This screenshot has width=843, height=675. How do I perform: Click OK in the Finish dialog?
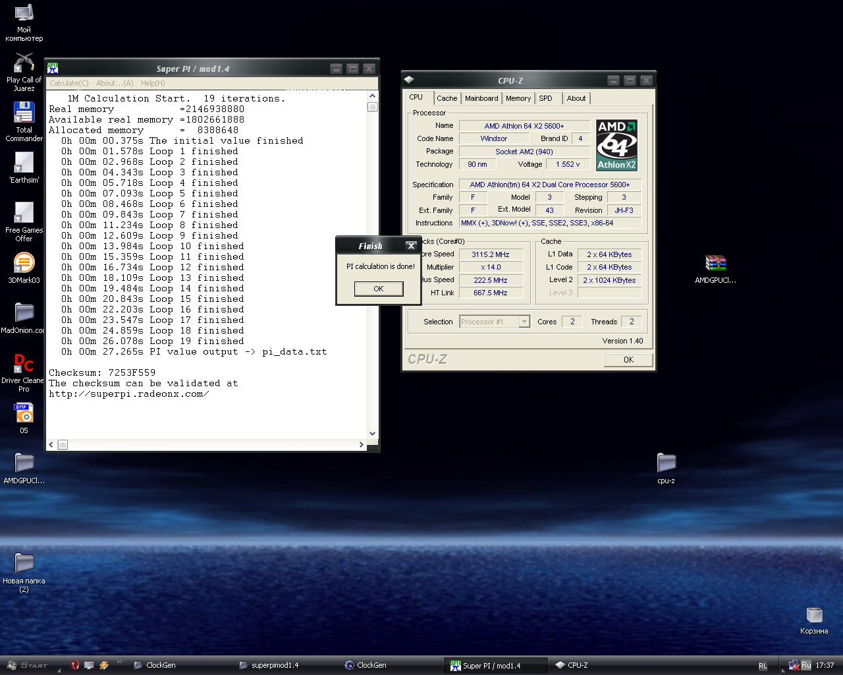pos(379,289)
